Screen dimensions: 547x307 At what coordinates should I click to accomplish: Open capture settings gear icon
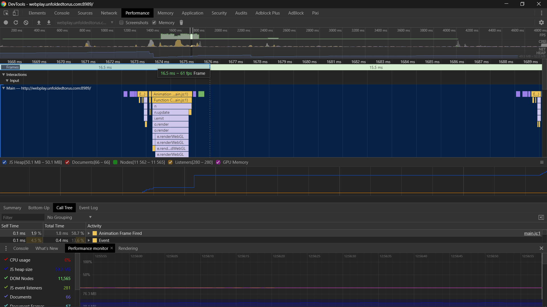click(x=541, y=22)
